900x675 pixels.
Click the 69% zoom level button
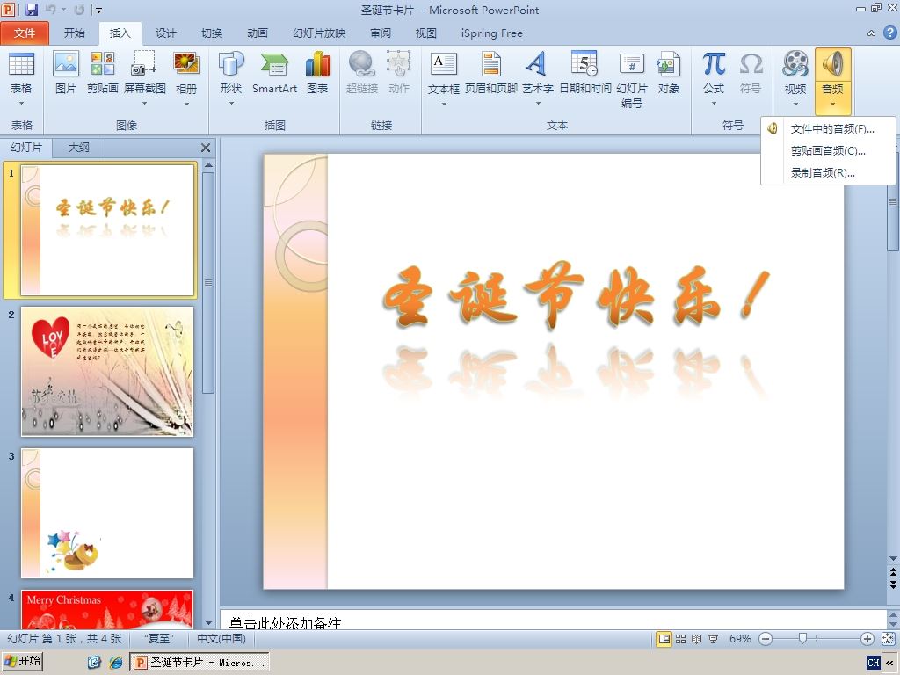coord(740,639)
